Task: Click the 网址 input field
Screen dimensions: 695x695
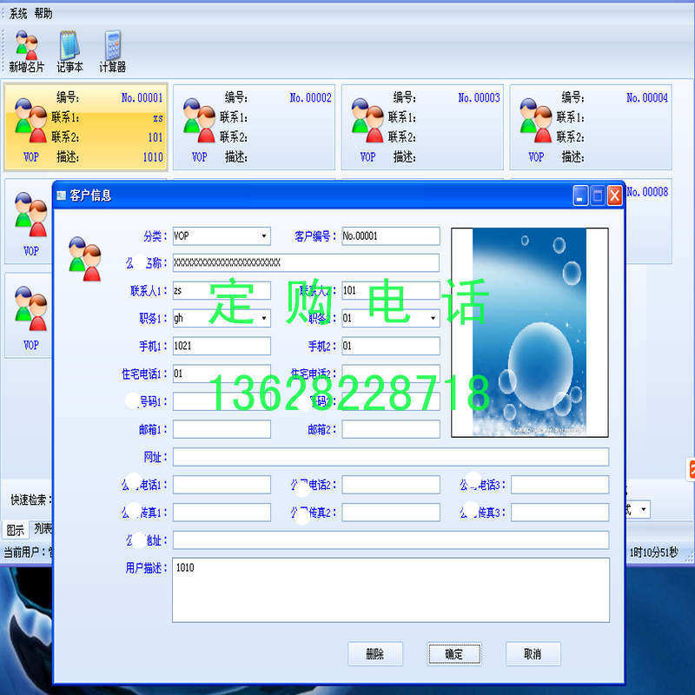Action: tap(390, 457)
